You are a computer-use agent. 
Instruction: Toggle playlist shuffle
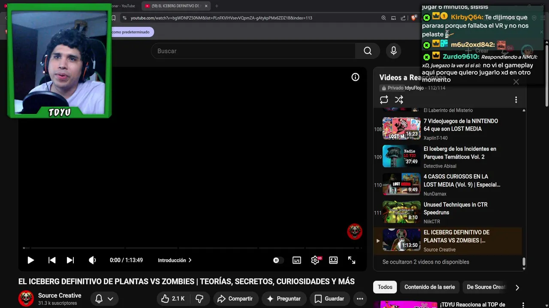pyautogui.click(x=399, y=100)
